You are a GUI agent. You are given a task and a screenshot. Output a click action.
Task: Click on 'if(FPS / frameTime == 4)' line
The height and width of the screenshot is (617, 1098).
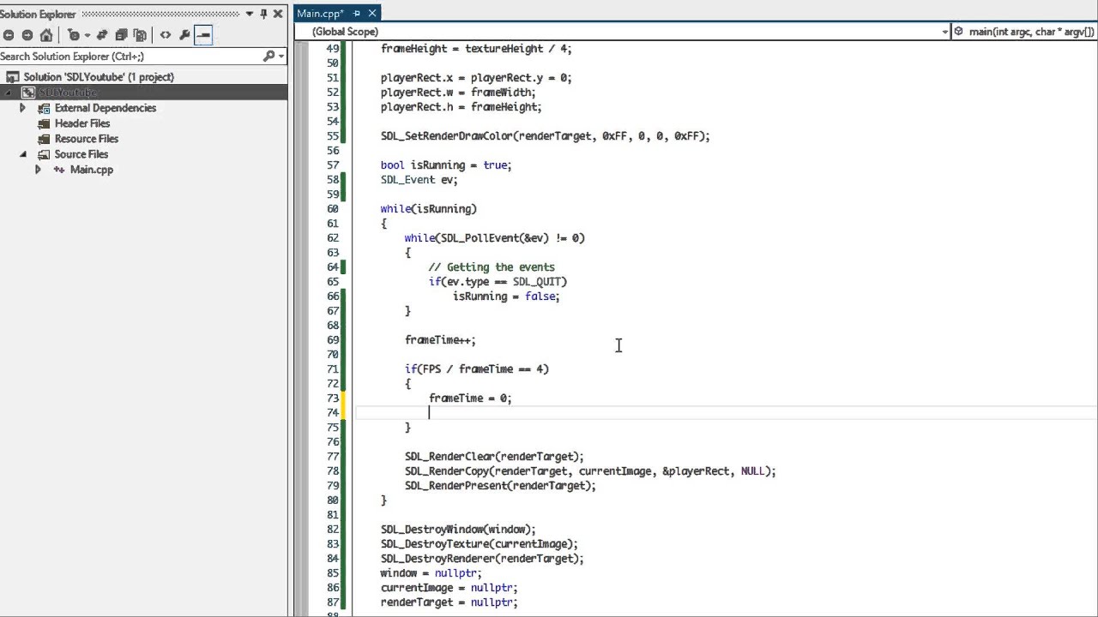point(477,369)
